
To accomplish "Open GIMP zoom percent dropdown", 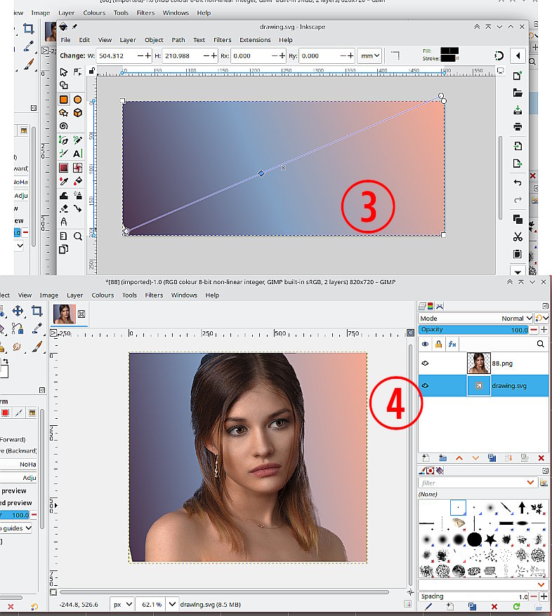I will 172,604.
